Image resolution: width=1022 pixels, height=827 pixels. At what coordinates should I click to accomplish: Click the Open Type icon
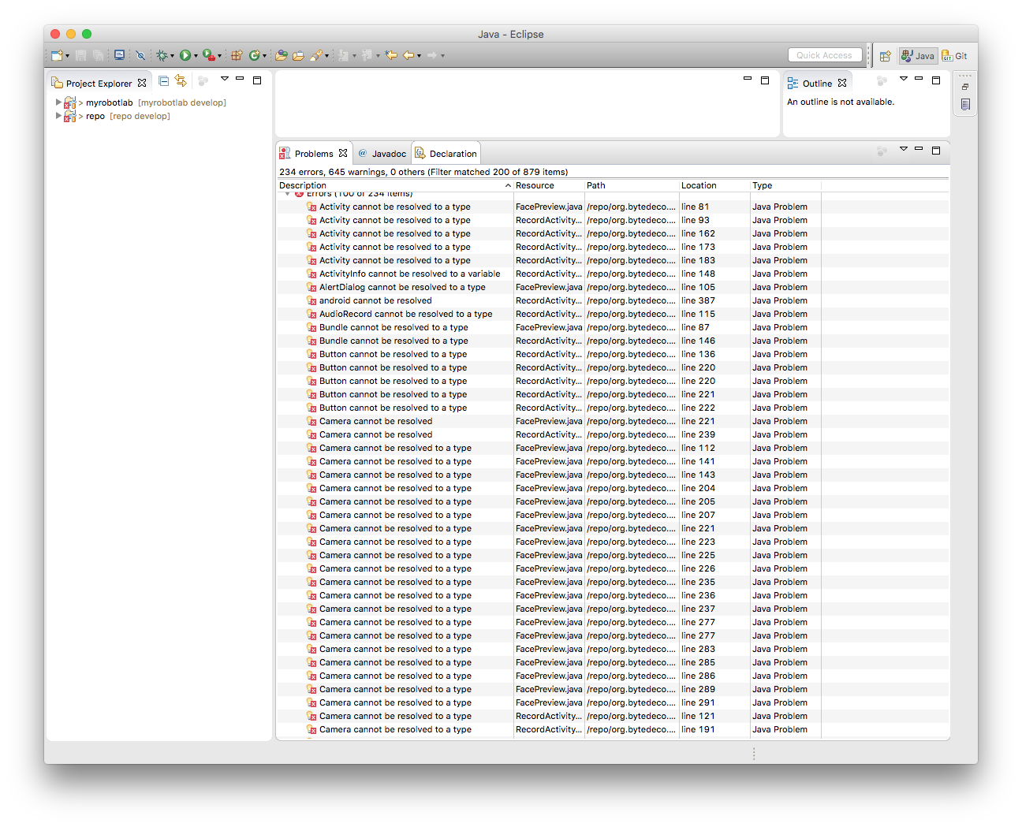click(x=281, y=55)
